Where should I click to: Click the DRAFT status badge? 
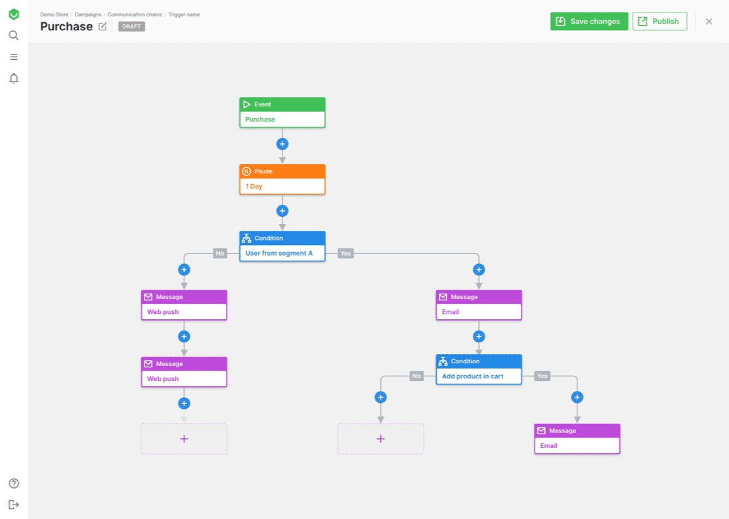click(131, 26)
